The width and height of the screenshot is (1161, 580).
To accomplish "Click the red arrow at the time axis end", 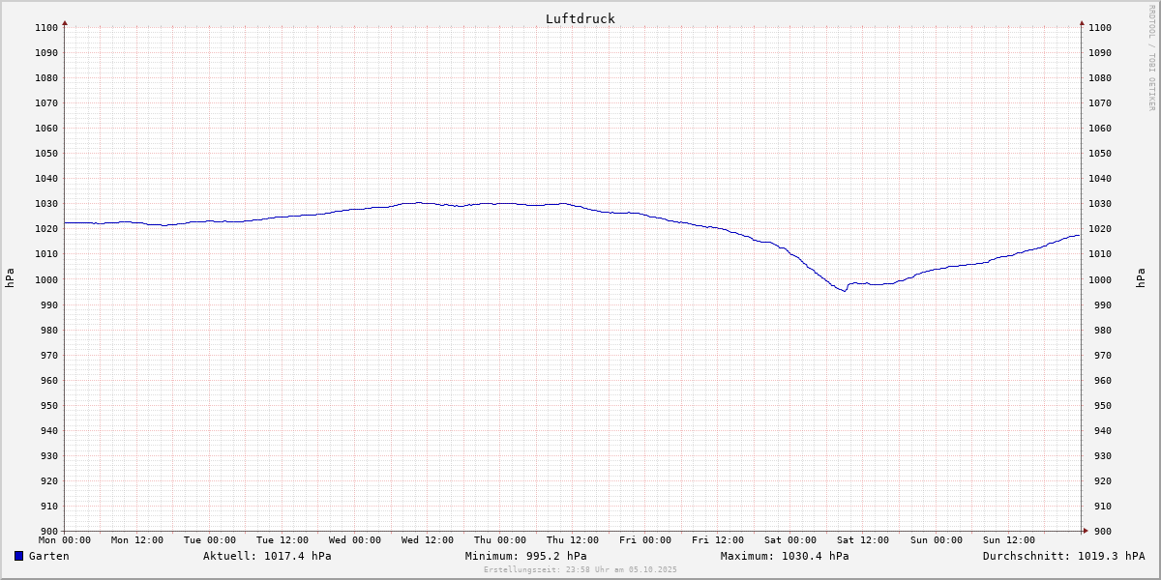I will tap(1086, 530).
